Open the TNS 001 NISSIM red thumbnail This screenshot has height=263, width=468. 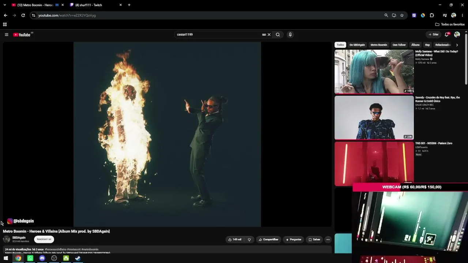point(374,164)
